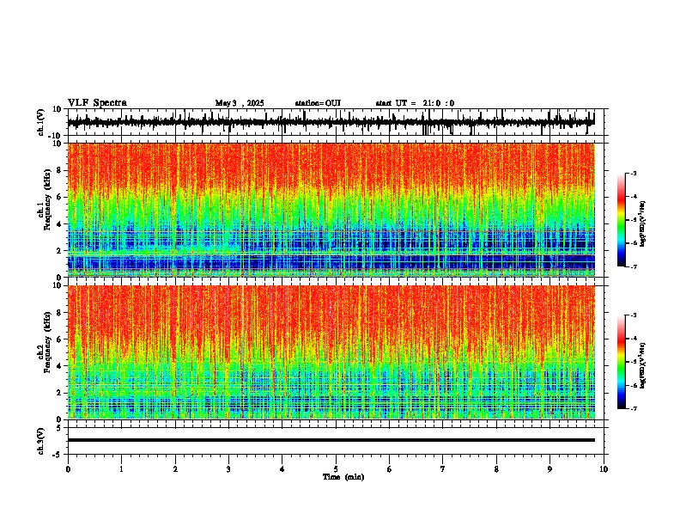Click the tick label "3" on the Time axis
The image size is (680, 526).
click(x=228, y=469)
